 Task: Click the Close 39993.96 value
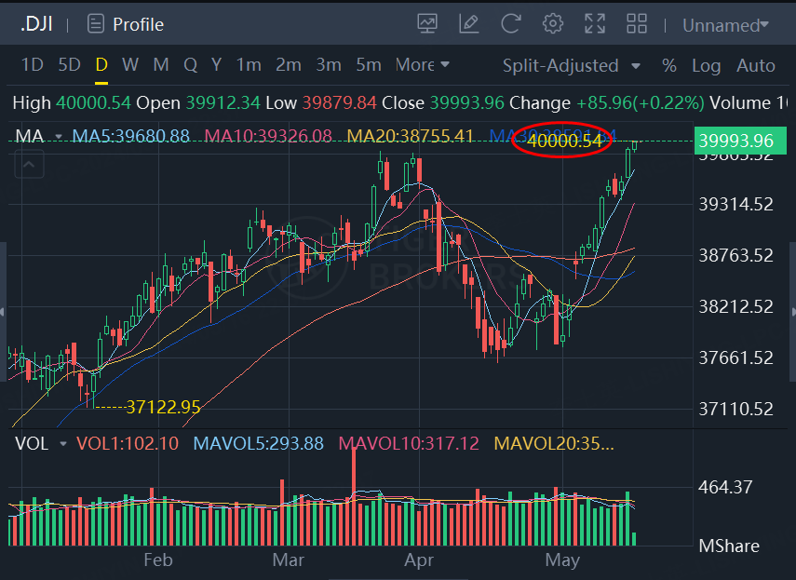tap(467, 103)
